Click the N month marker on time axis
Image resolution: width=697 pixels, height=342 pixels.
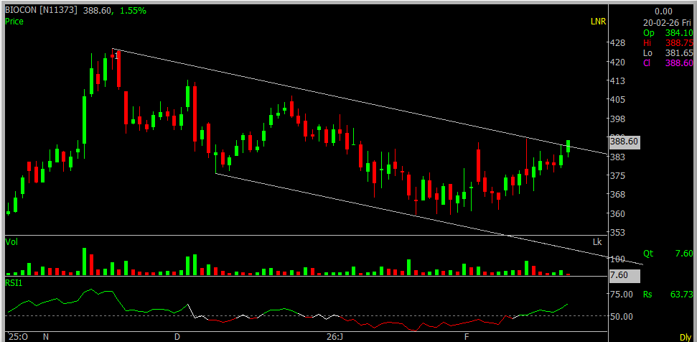pos(45,337)
